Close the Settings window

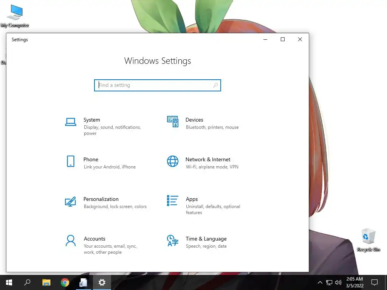pyautogui.click(x=300, y=39)
